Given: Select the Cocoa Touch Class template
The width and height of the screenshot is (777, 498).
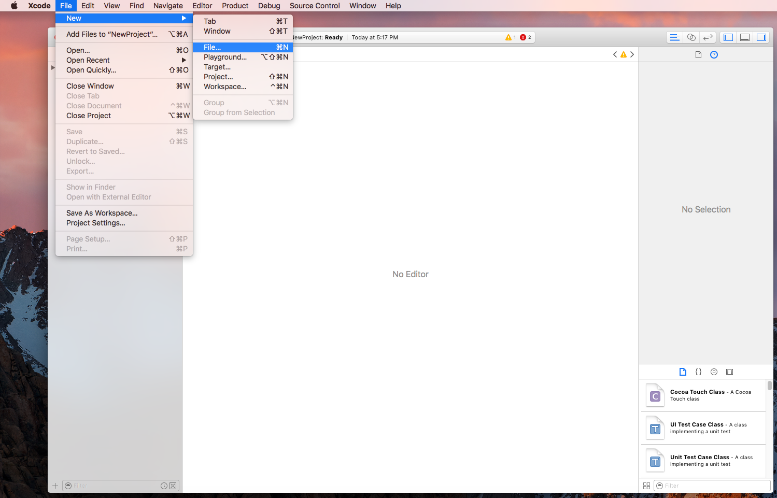Looking at the screenshot, I should tap(703, 395).
